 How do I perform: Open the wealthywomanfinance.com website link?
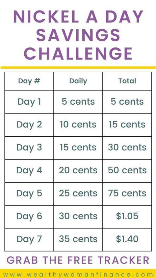78,274
